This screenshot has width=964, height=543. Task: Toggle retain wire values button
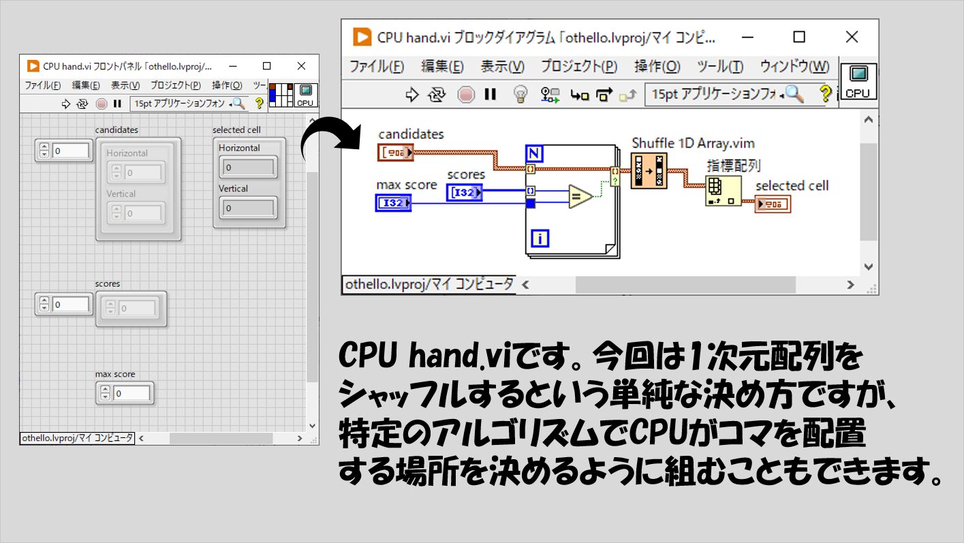tap(550, 95)
